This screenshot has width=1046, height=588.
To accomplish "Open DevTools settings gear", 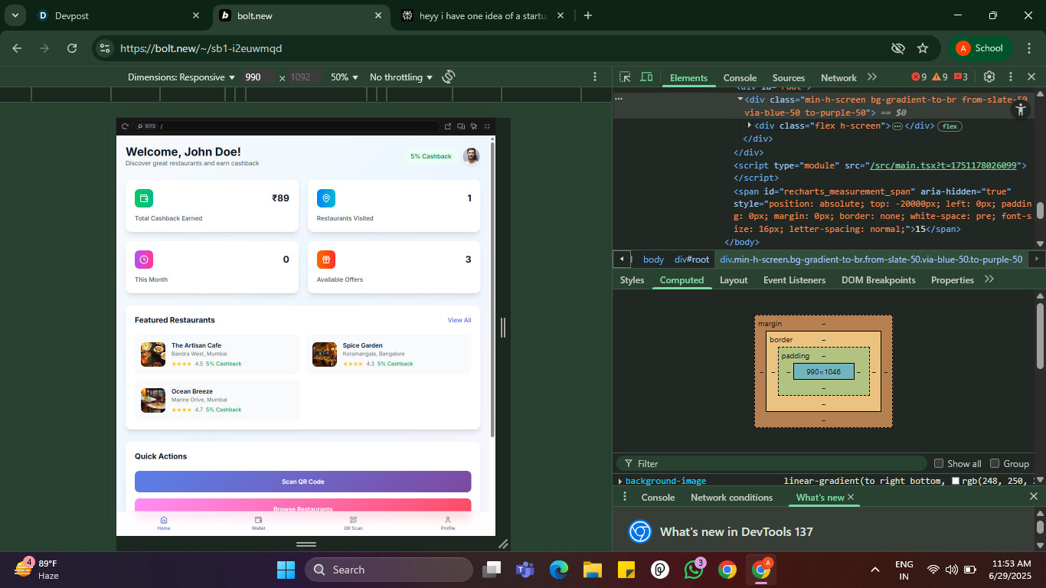I will point(989,77).
